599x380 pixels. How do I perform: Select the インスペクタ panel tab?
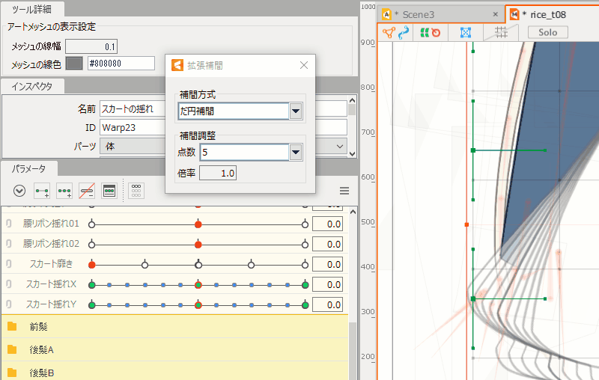[x=33, y=86]
